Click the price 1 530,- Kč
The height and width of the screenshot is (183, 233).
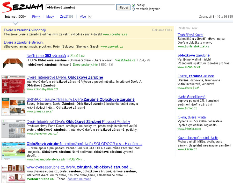tap(106, 65)
